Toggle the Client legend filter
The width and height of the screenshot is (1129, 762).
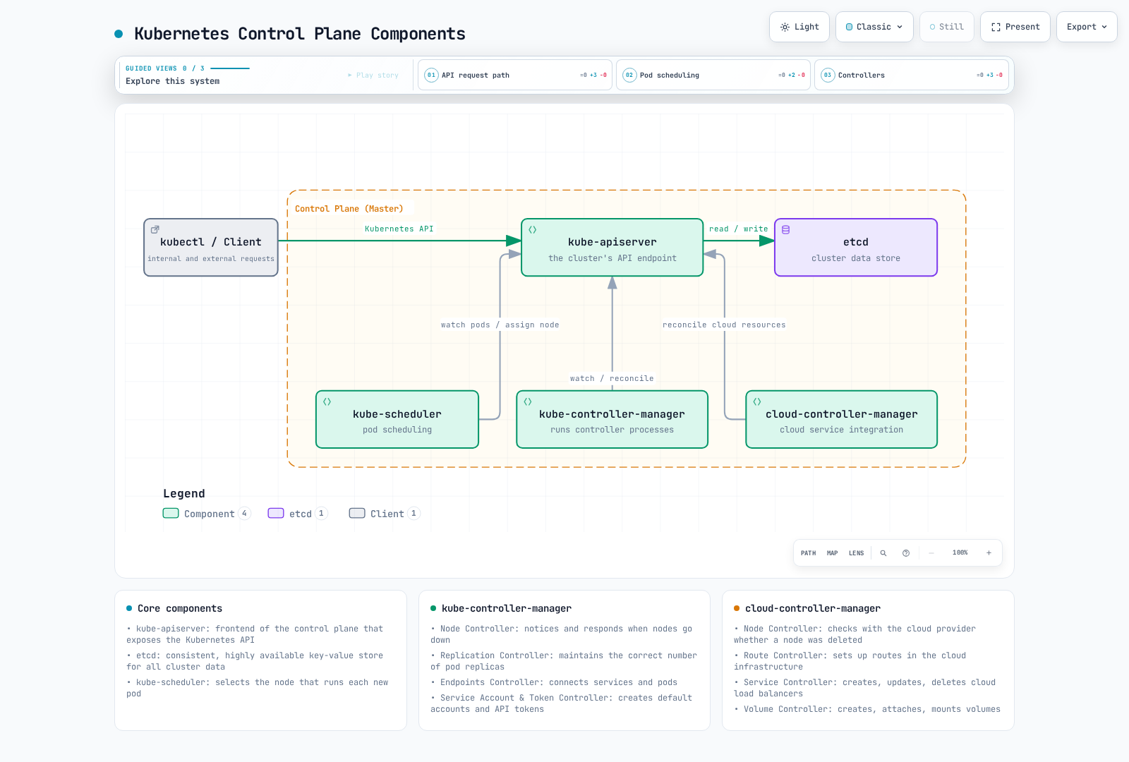click(385, 514)
